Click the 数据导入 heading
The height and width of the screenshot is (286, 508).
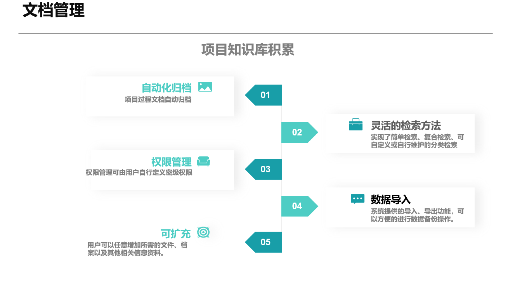pos(391,199)
